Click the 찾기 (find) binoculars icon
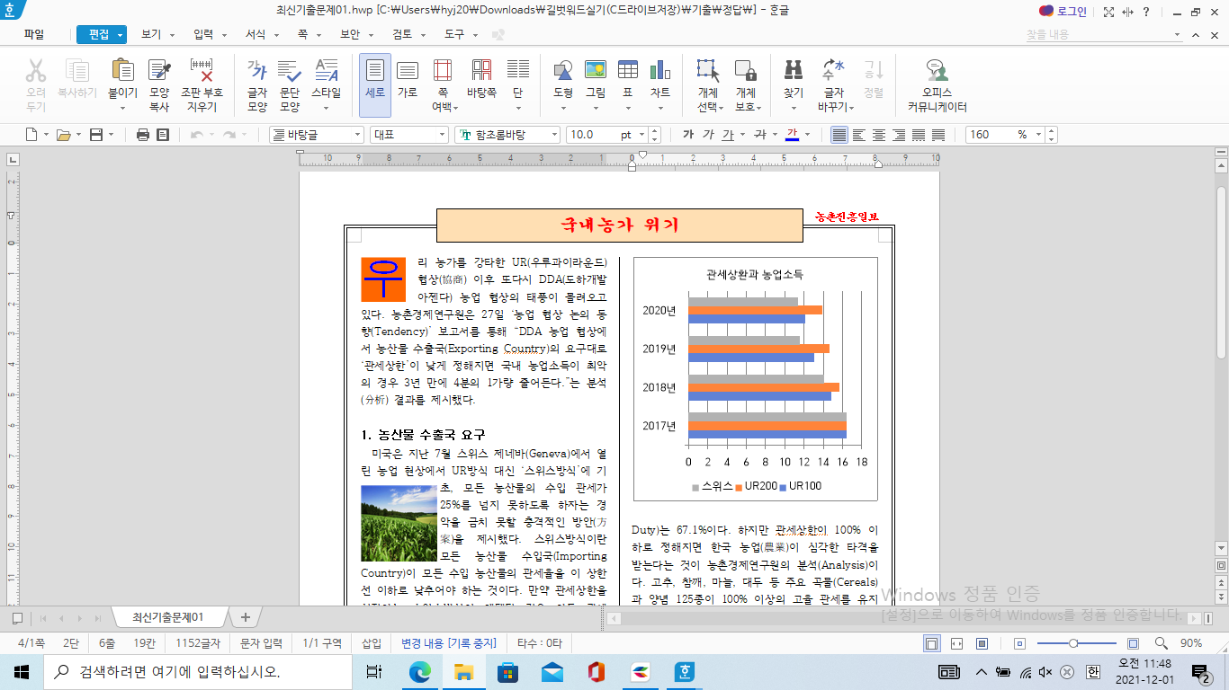The width and height of the screenshot is (1229, 690). pos(794,71)
